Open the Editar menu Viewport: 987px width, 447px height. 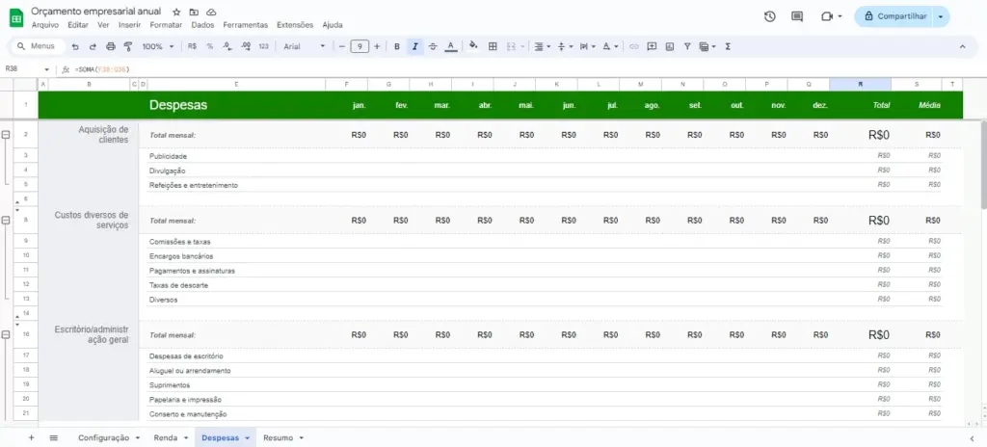point(78,25)
